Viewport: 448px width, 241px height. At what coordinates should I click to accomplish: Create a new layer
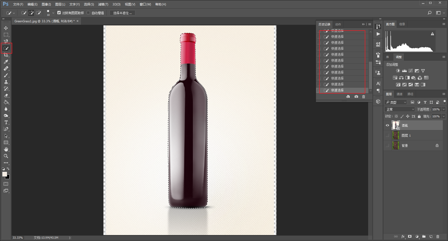click(431, 236)
